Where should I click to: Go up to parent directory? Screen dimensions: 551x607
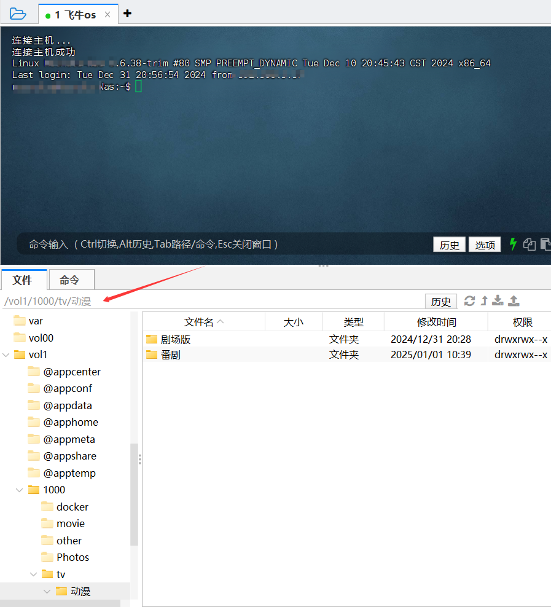click(x=484, y=301)
